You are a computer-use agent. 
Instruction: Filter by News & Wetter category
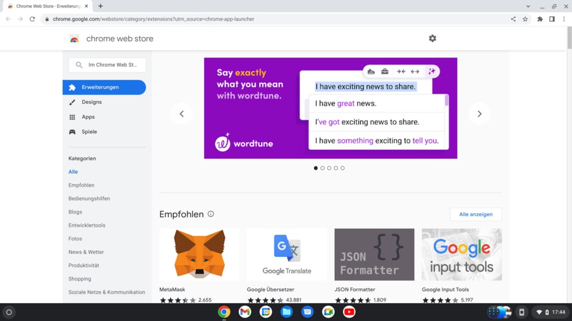pos(86,252)
